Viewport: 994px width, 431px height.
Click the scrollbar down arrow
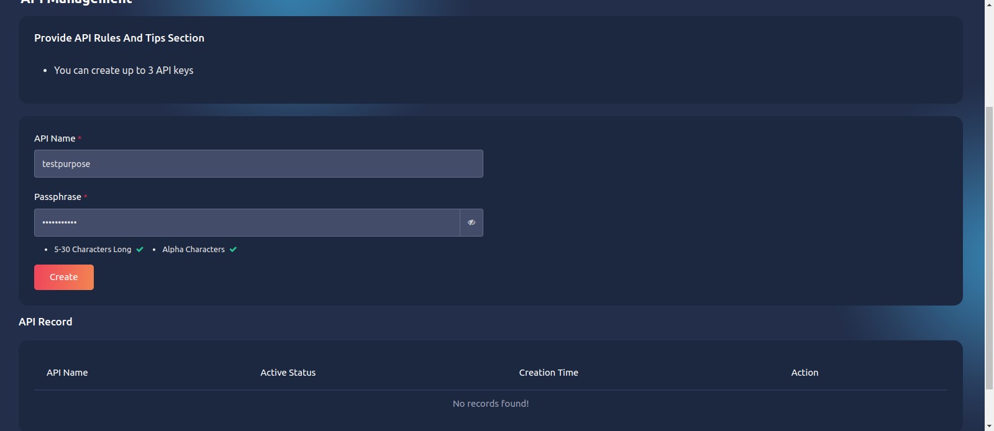[989, 426]
